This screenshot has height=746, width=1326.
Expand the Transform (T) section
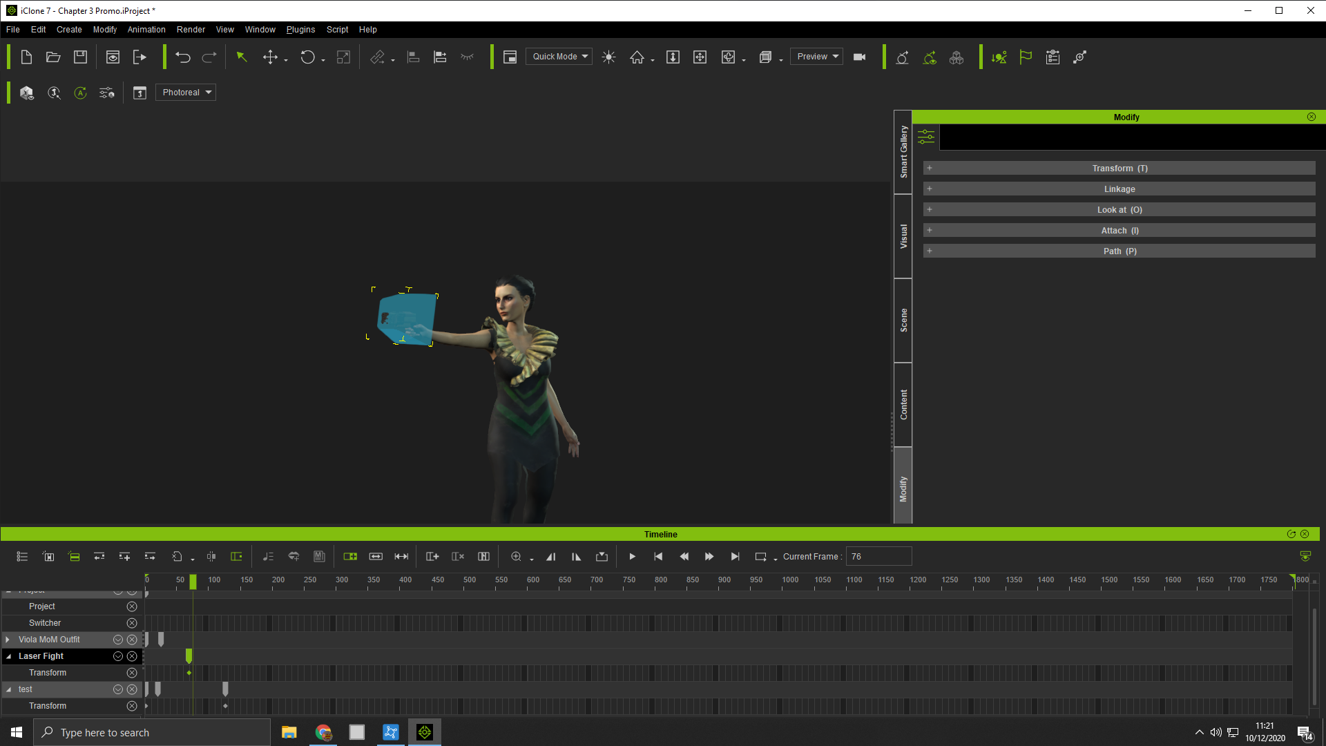click(1119, 169)
